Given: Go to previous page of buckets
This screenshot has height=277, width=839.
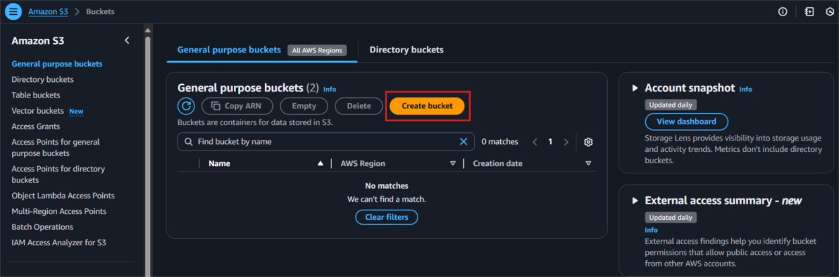Looking at the screenshot, I should point(535,142).
